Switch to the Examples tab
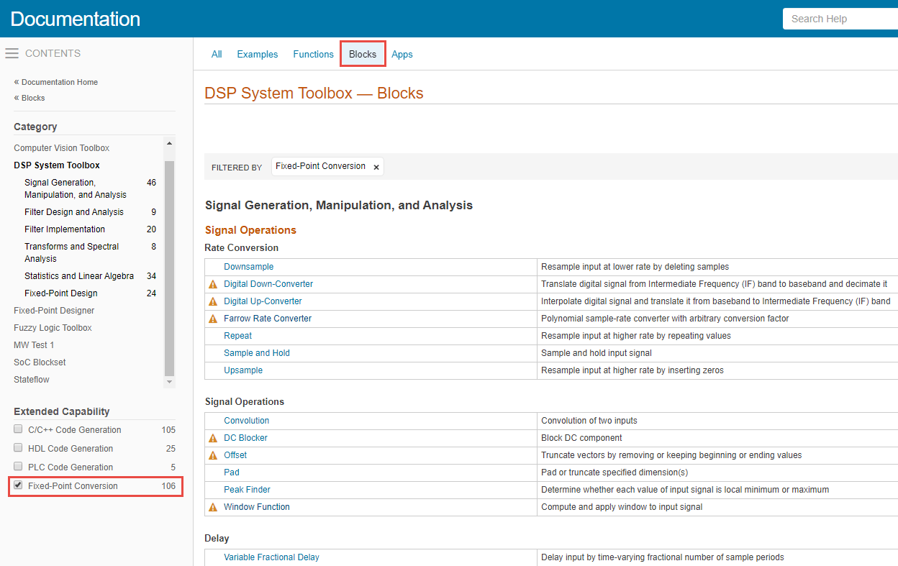 click(x=257, y=54)
